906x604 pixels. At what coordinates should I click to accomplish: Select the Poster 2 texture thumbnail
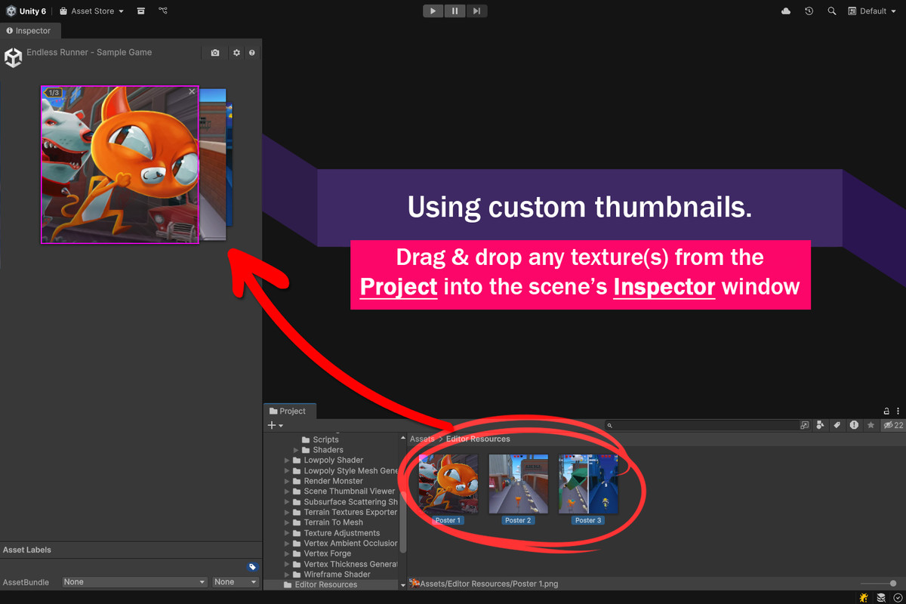(519, 484)
